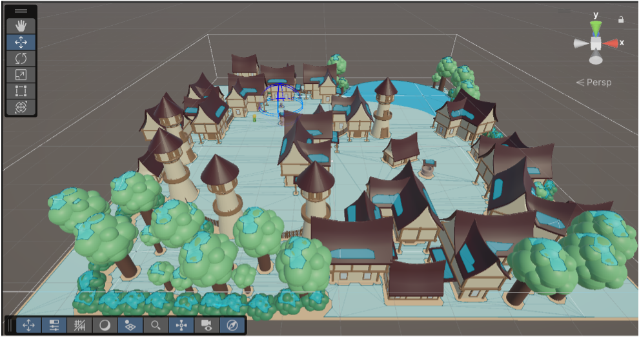The image size is (639, 339).
Task: Toggle the Orientation gizmo overlay button
Action: click(x=232, y=325)
